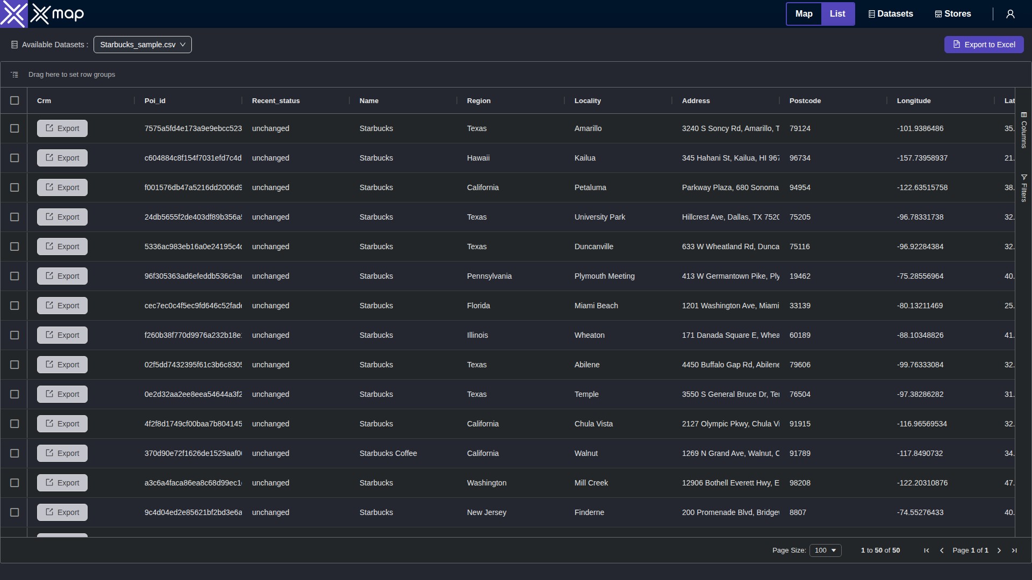Expand the Page Size 100 dropdown
This screenshot has width=1032, height=580.
(x=825, y=550)
